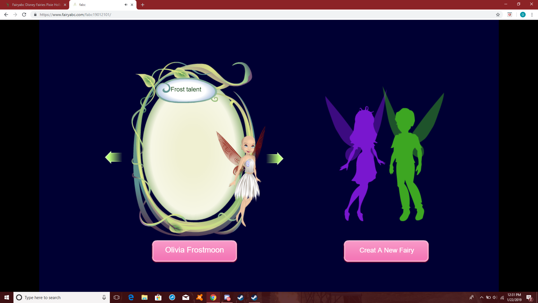
Task: Click the left arrow to see previous fairy
Action: [113, 158]
